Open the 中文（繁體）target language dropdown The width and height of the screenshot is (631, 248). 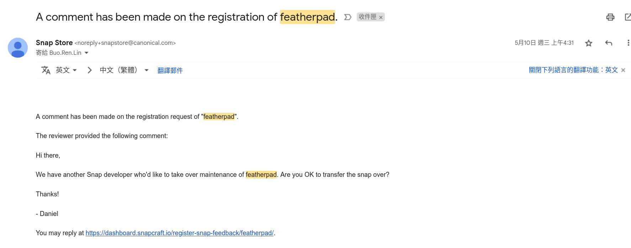coord(124,70)
